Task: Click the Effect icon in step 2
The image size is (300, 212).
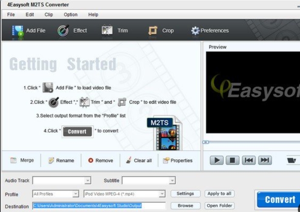Action: point(54,102)
